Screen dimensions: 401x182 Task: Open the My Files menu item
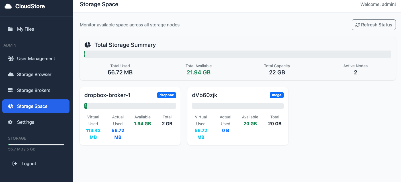click(x=26, y=29)
